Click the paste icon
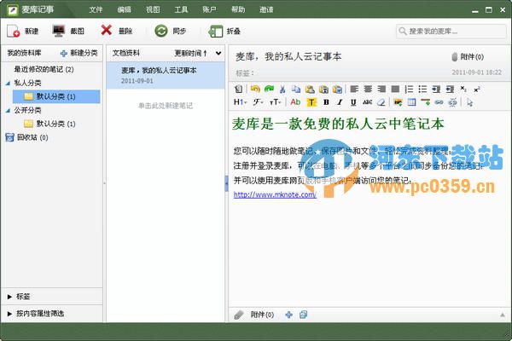Viewport: 512px width, 341px height. point(310,89)
